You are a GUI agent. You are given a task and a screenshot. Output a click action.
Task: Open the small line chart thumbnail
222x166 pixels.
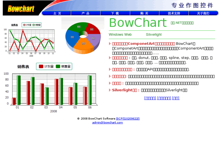pos(29,39)
